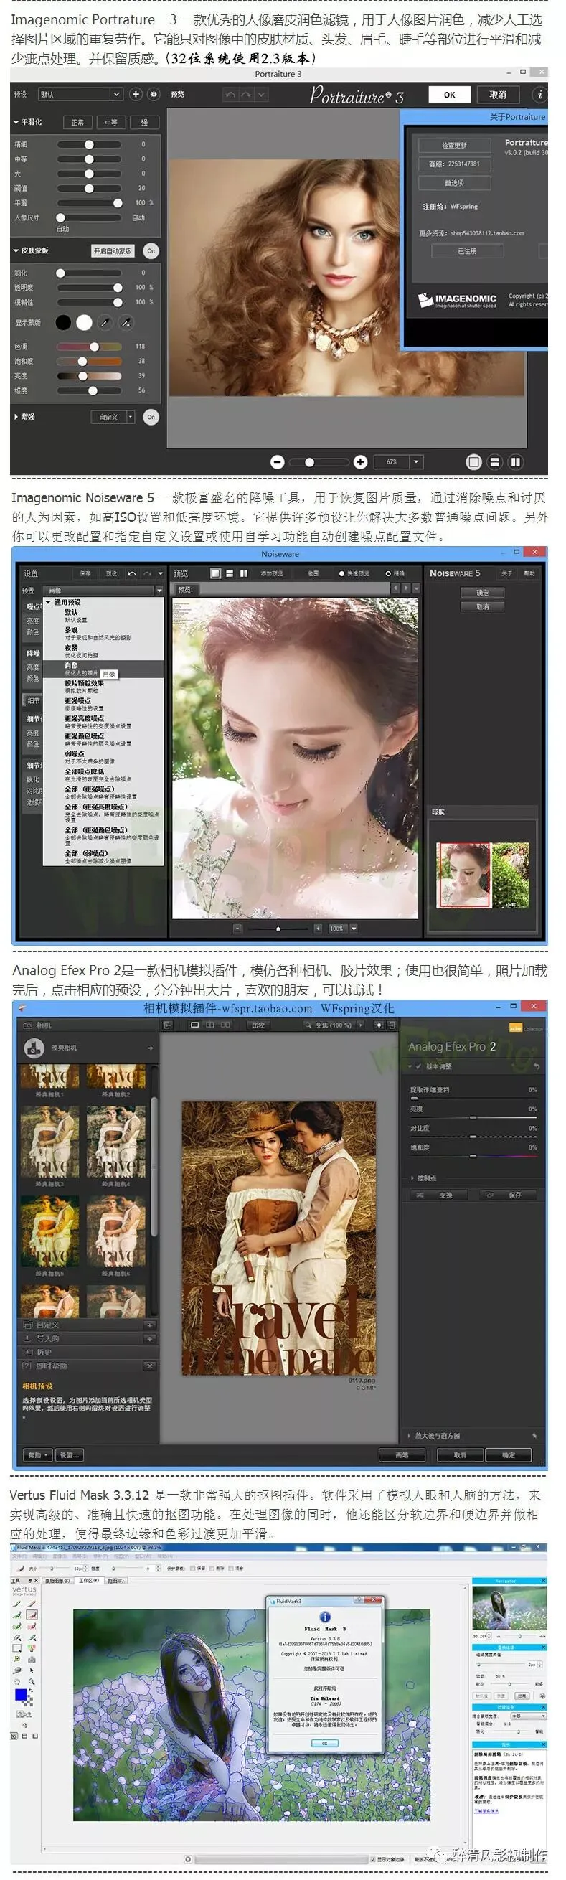Click the 经典相机 camera icon in Analog Efex
Screen dimensions: 566x1880
click(34, 1048)
